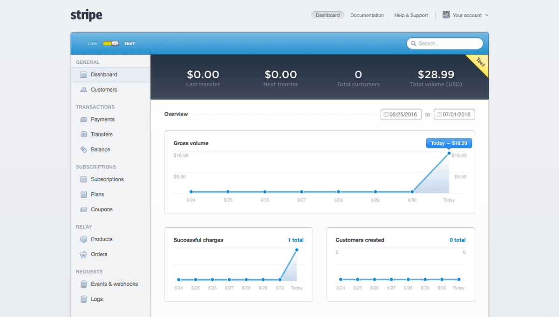
Task: Click the Dashboard sidebar icon
Action: pyautogui.click(x=84, y=74)
